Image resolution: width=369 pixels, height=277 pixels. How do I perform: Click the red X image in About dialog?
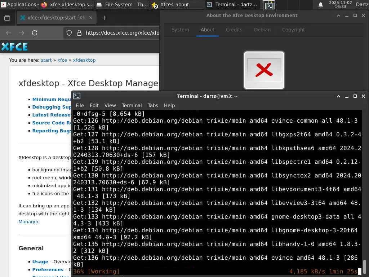(264, 70)
